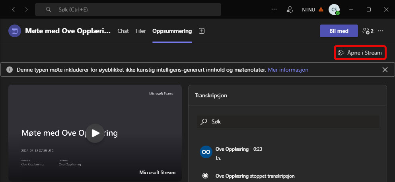395x182 pixels.
Task: Open the Mer informasjon link
Action: click(x=288, y=70)
